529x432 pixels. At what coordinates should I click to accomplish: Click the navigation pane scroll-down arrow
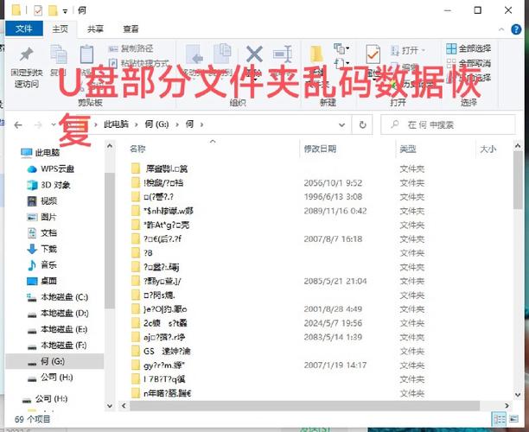110,406
